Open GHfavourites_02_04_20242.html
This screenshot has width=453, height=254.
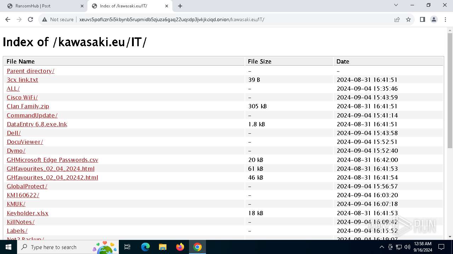pyautogui.click(x=52, y=177)
